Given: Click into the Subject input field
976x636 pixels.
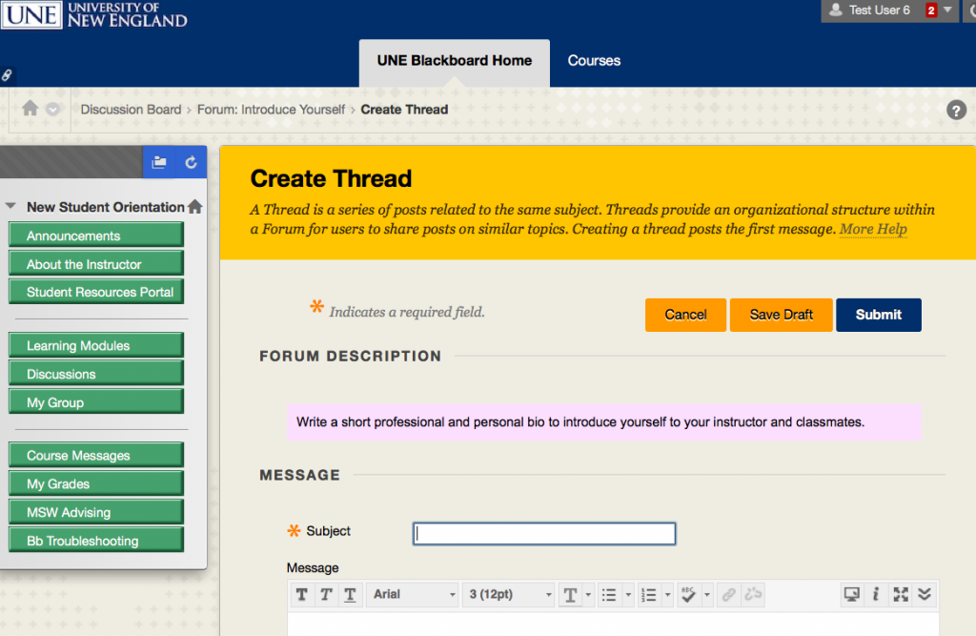Looking at the screenshot, I should coord(544,533).
